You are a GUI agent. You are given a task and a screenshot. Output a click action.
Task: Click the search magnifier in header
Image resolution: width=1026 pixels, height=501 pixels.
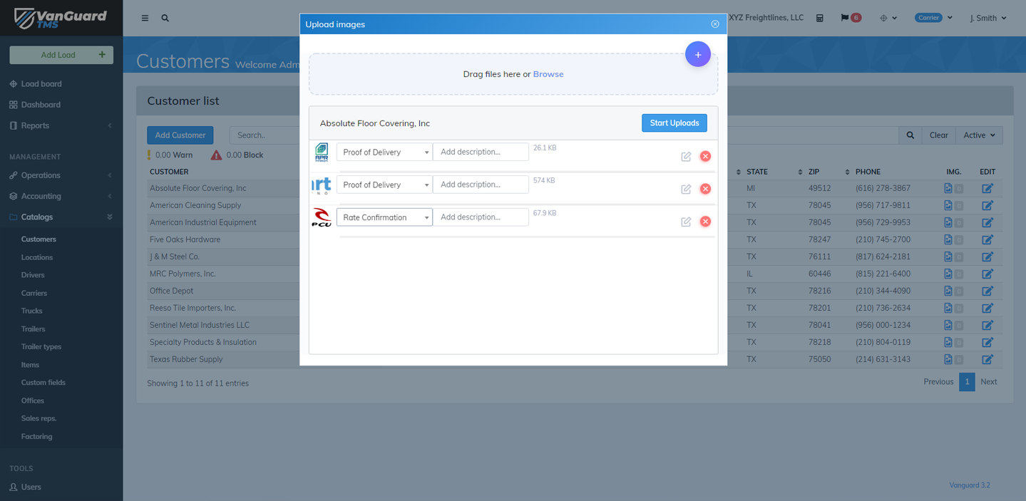(165, 19)
